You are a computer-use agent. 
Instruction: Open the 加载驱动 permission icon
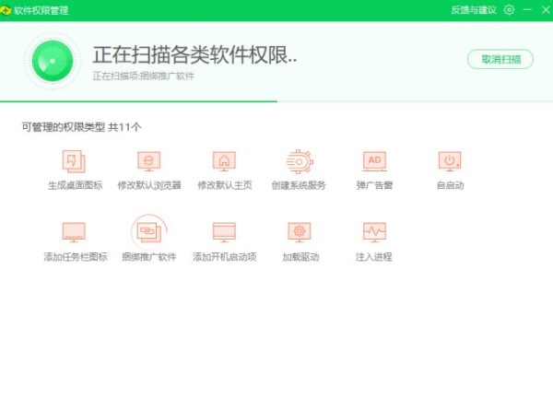(299, 231)
